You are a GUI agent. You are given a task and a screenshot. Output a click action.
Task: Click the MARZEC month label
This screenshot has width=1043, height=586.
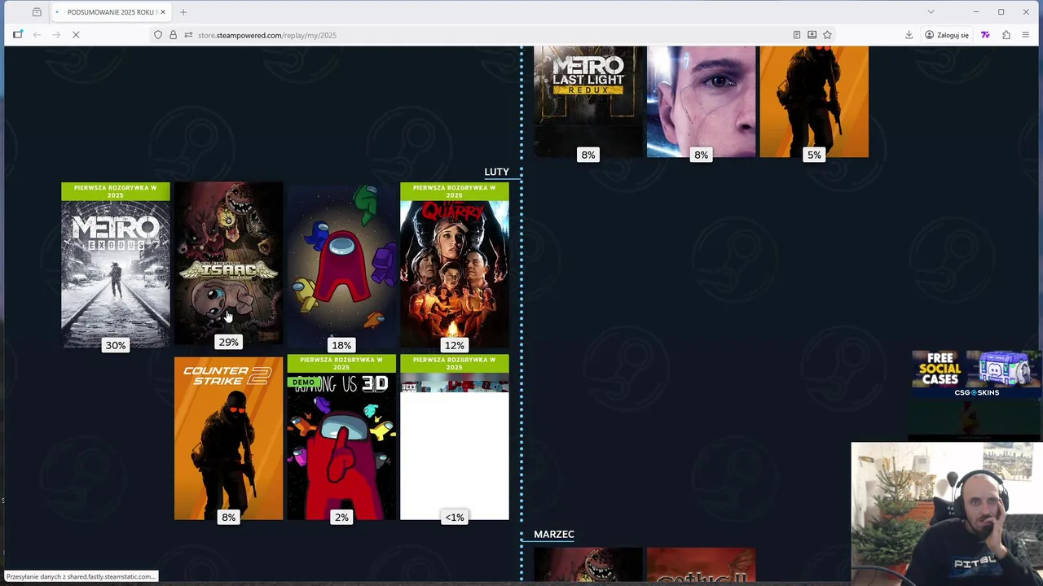pyautogui.click(x=554, y=534)
